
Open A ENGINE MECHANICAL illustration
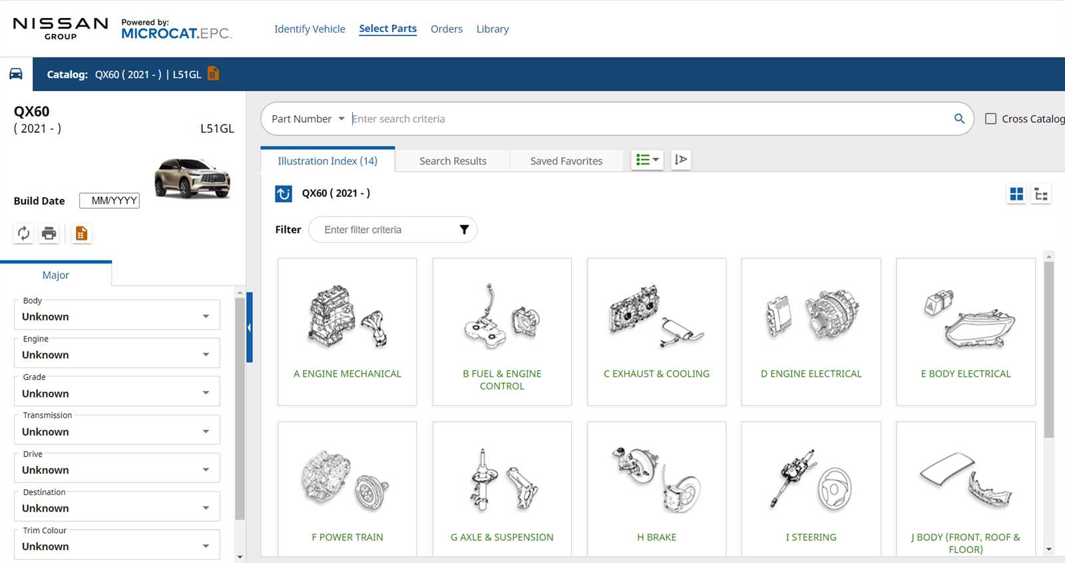(347, 331)
